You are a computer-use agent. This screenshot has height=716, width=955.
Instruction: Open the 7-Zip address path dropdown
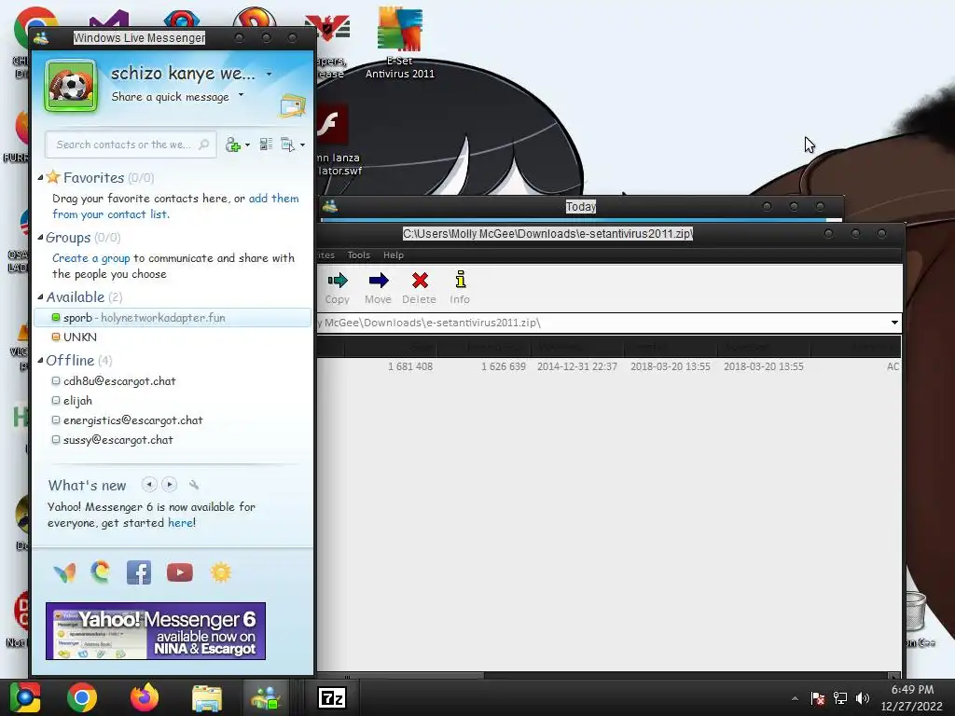point(894,323)
